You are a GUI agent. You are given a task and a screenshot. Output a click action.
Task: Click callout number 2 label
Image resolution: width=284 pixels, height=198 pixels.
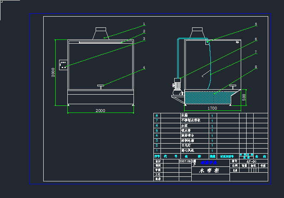144,31
